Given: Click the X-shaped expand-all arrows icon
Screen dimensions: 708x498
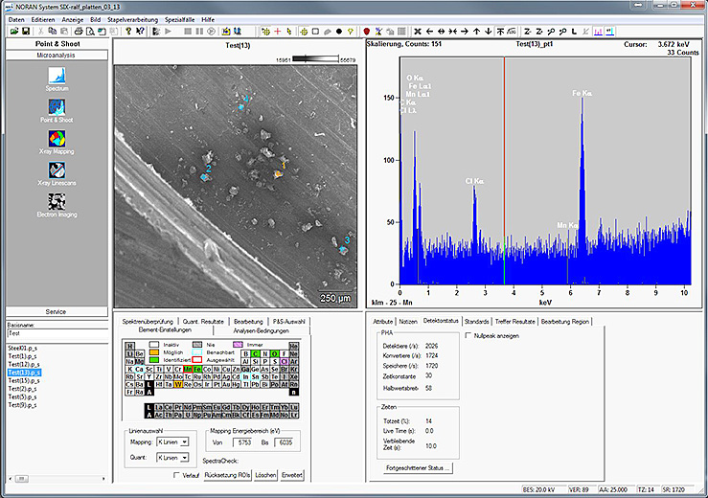Looking at the screenshot, I should tap(418, 32).
